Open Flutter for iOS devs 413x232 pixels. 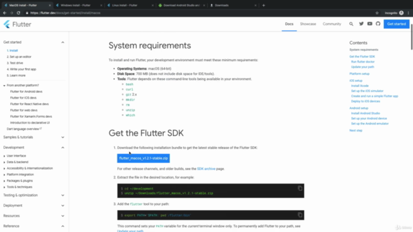click(x=23, y=98)
